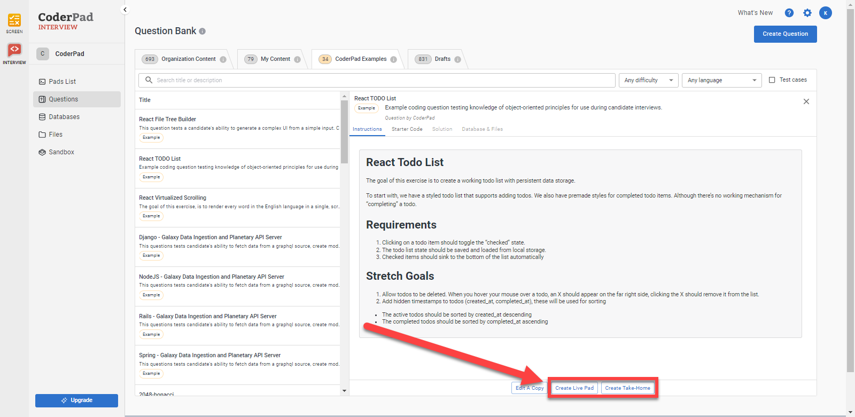Expand the Any language dropdown

pyautogui.click(x=722, y=80)
